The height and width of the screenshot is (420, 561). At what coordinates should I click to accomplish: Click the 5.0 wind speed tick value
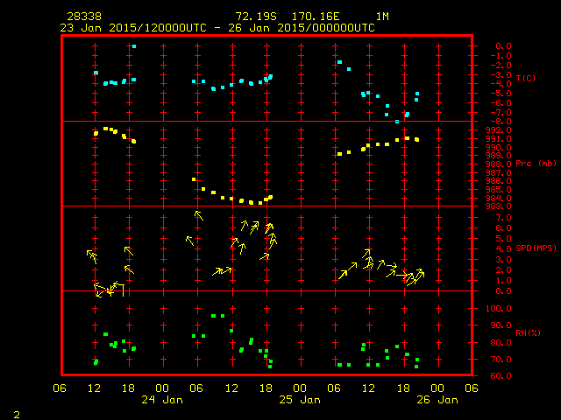[503, 239]
